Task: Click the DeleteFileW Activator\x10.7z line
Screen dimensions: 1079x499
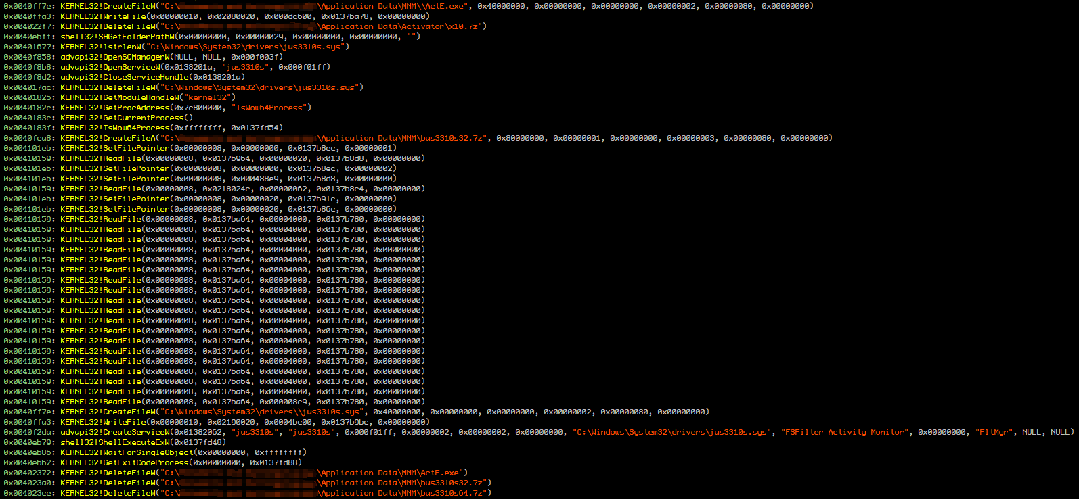Action: [x=271, y=26]
